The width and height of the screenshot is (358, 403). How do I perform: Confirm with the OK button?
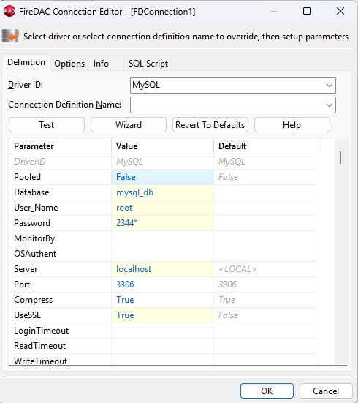pyautogui.click(x=267, y=391)
